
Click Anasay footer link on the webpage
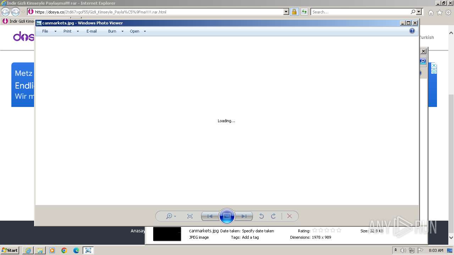click(x=138, y=231)
